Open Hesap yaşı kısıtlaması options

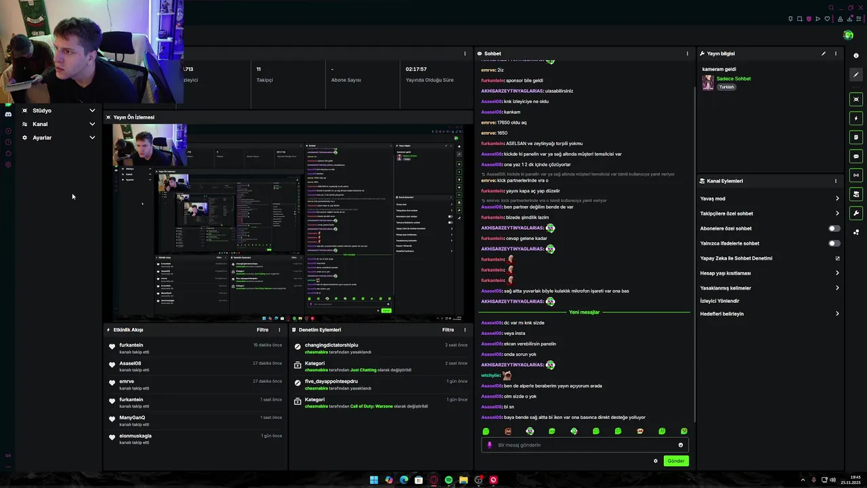tap(770, 273)
